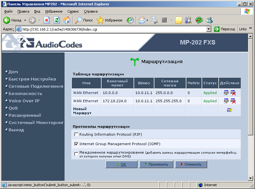Image resolution: width=255 pixels, height=189 pixels.
Task: Open Избранное favorites star in toolbar
Action: coord(109,20)
